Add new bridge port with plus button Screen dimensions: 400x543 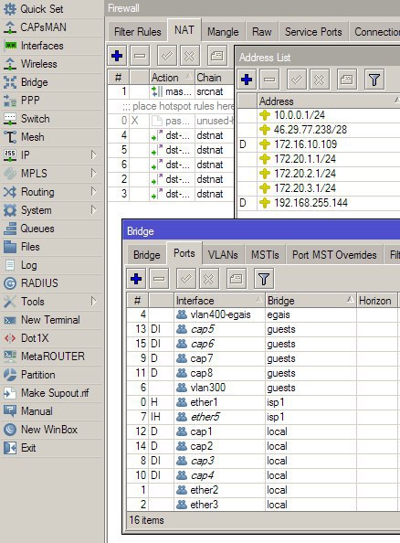click(136, 279)
